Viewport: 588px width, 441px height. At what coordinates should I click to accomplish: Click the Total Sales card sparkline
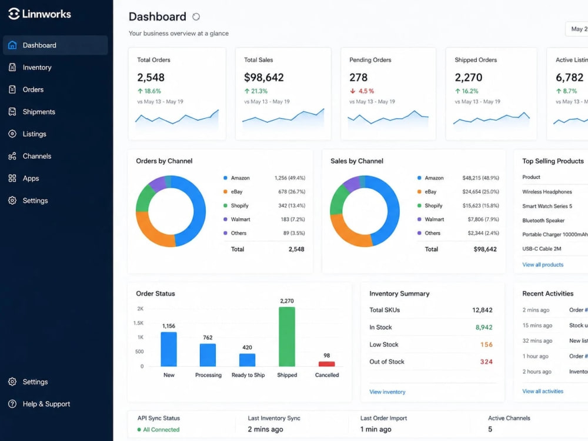click(x=283, y=118)
